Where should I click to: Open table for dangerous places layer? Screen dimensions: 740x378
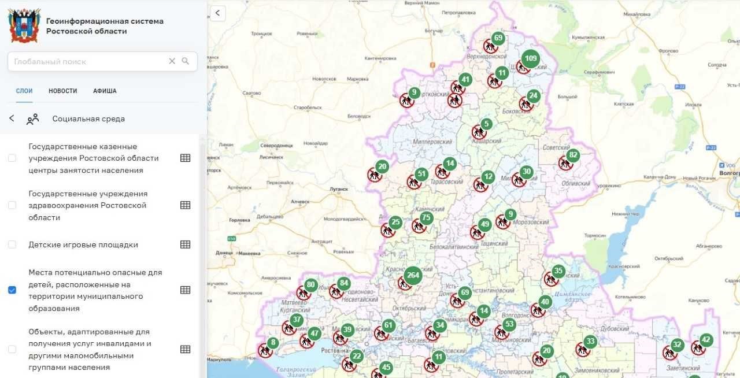(185, 290)
